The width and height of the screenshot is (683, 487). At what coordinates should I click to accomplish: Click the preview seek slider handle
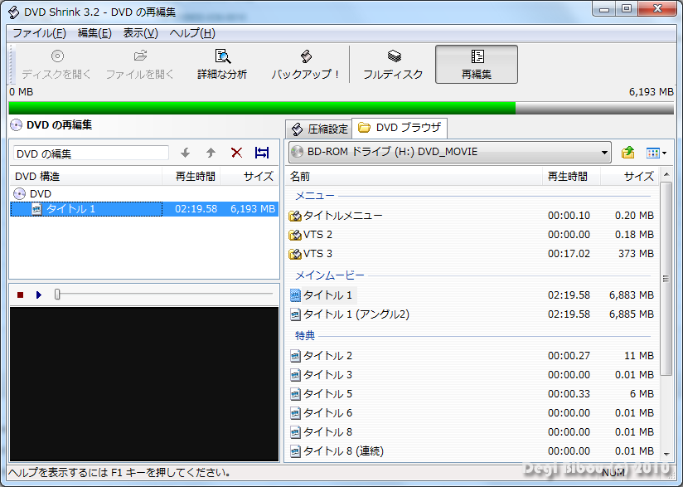pyautogui.click(x=57, y=295)
